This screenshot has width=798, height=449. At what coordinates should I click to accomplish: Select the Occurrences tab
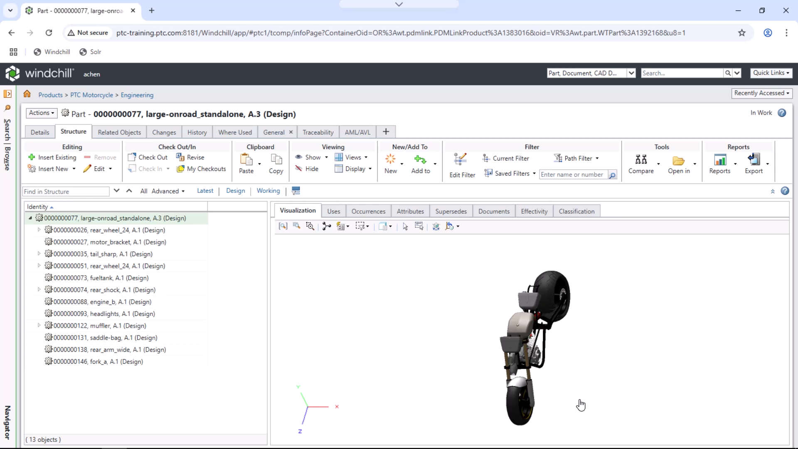point(368,211)
